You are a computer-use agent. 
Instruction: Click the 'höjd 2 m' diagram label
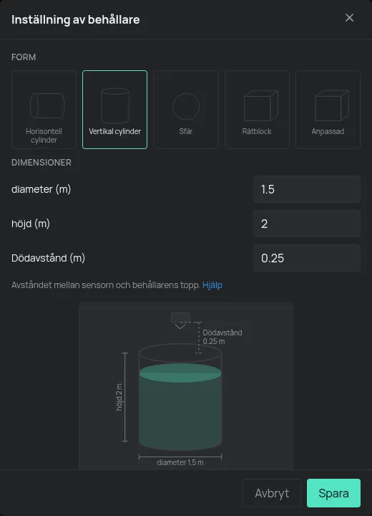[119, 397]
